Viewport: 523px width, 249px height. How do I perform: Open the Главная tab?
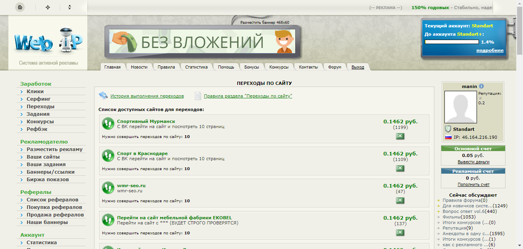pos(112,67)
